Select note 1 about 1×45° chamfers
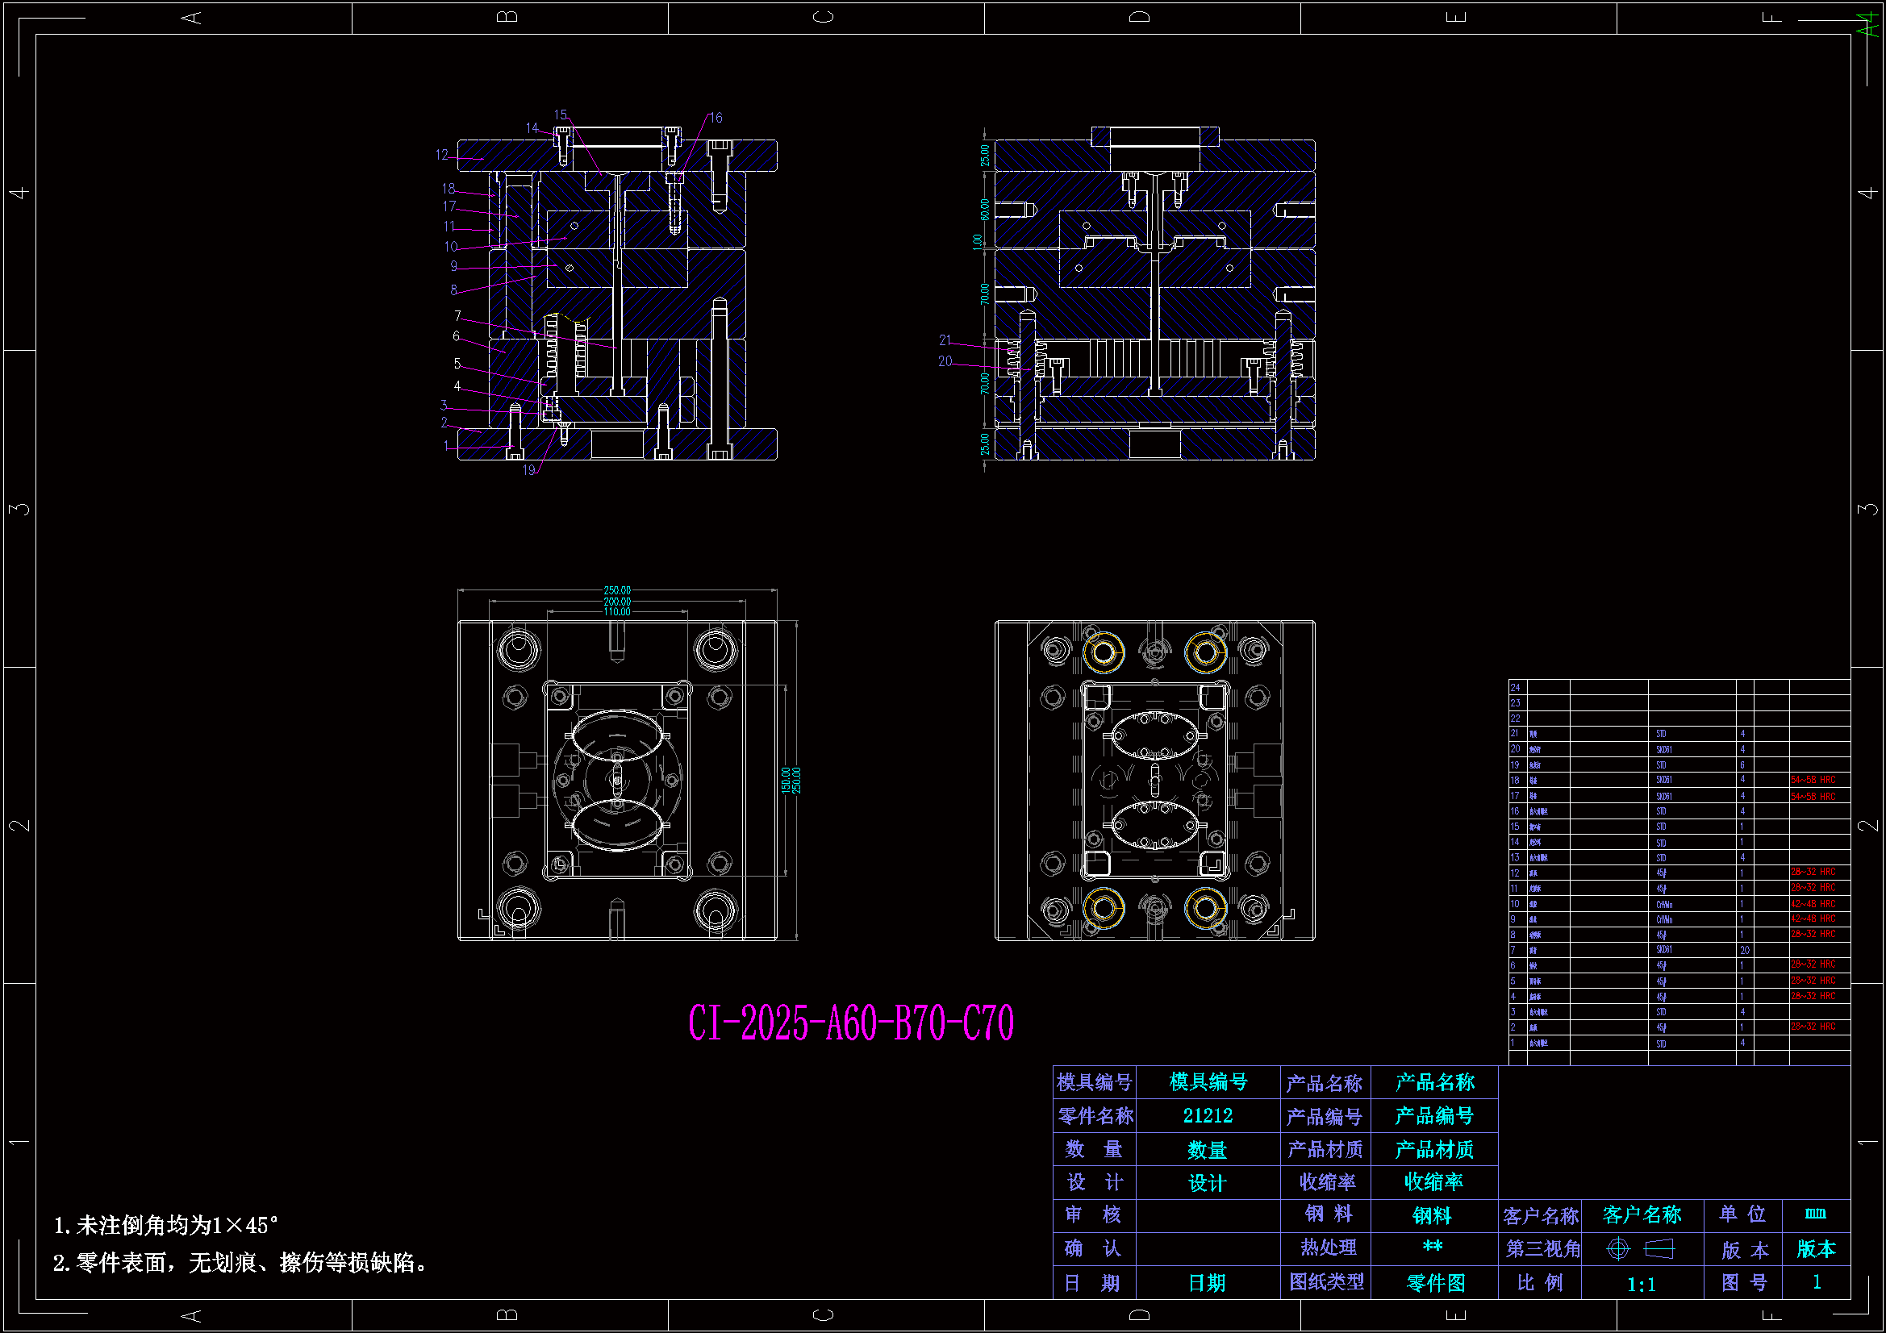 [x=165, y=1226]
